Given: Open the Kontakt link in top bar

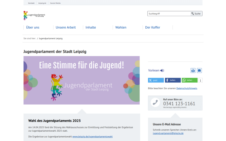Looking at the screenshot, I should [31, 3].
